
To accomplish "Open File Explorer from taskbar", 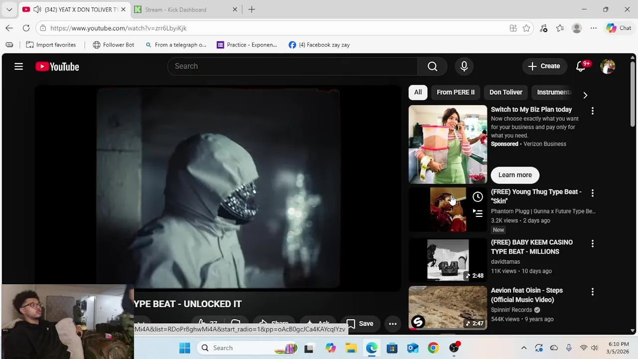I will 351,348.
